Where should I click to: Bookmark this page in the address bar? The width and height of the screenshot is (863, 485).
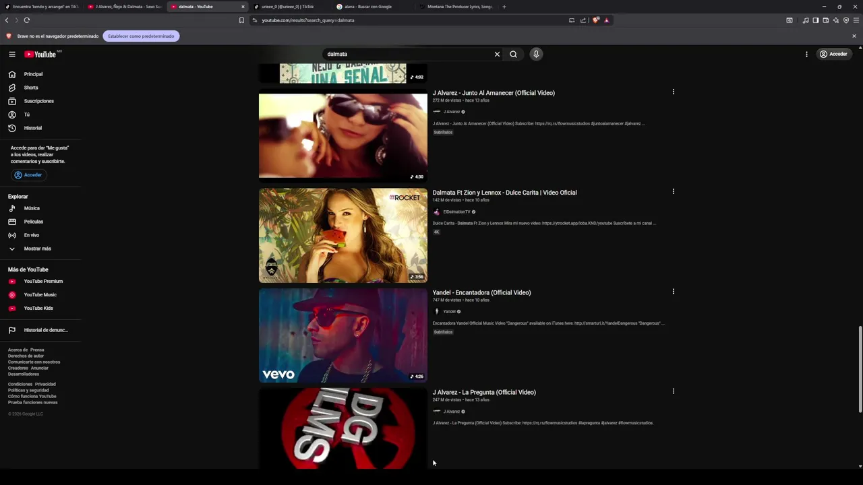coord(241,20)
